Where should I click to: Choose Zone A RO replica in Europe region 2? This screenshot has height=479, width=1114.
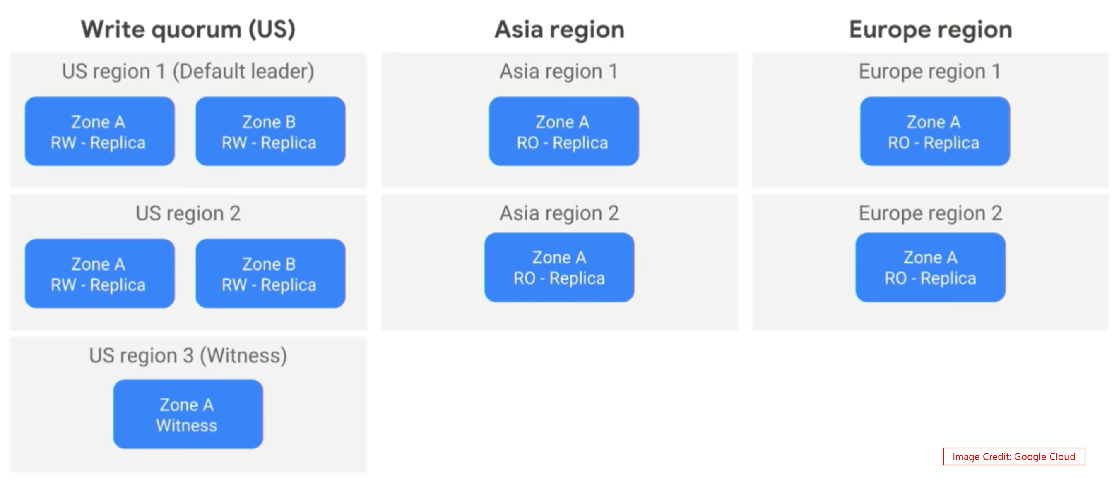pos(930,267)
